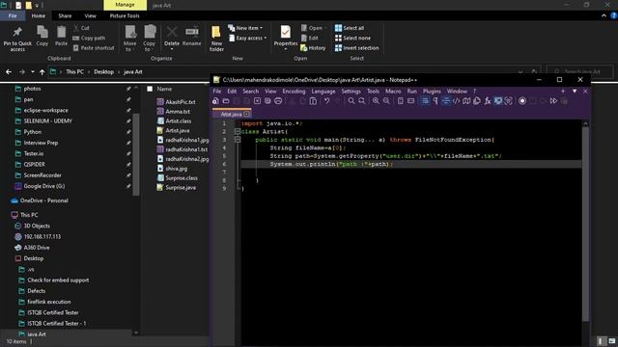Click Copy icon in Explorer ribbon
Screen dimensions: 618x347
coord(42,36)
